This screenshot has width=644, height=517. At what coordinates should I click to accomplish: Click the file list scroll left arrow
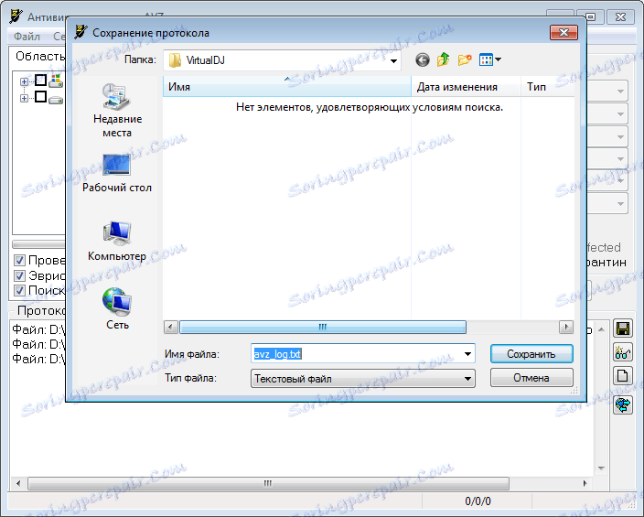[x=171, y=328]
